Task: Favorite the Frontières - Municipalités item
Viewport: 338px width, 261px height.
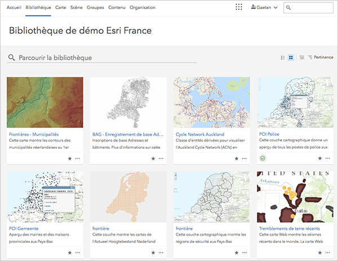Action: point(70,159)
